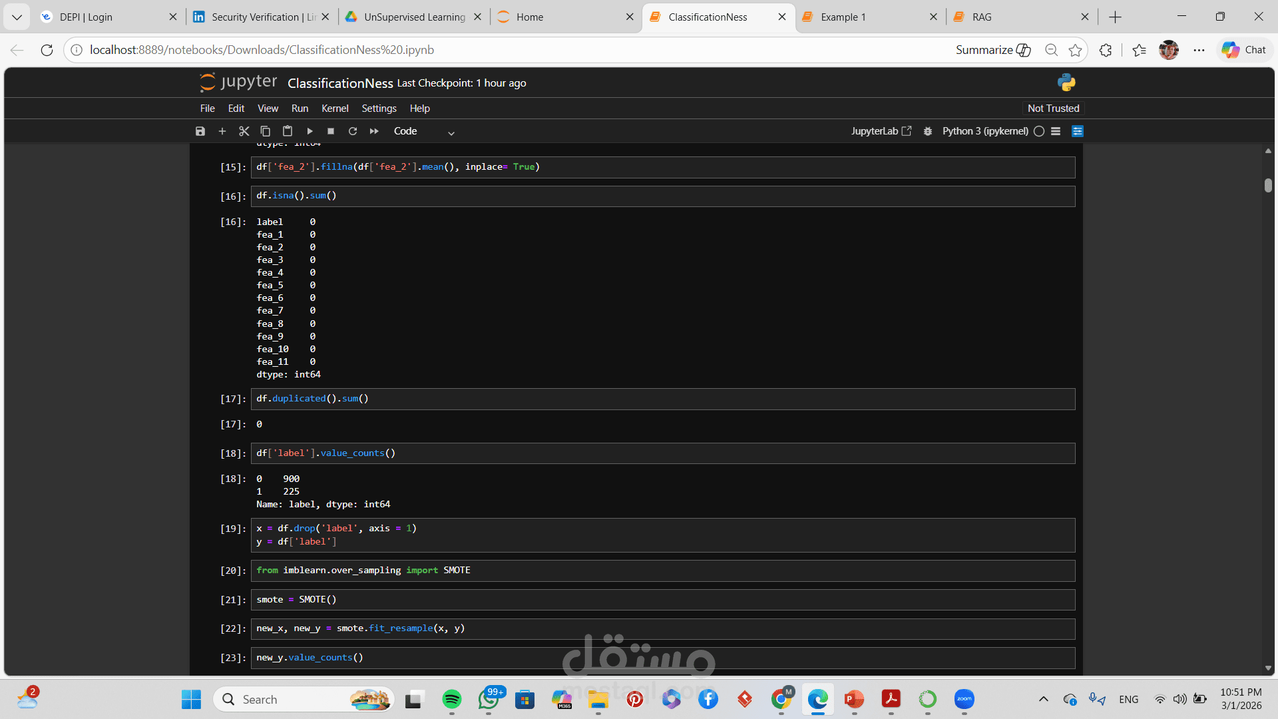Screen dimensions: 1278x719
Task: Click the notebook vertical scrollbar thumb
Action: (1268, 185)
